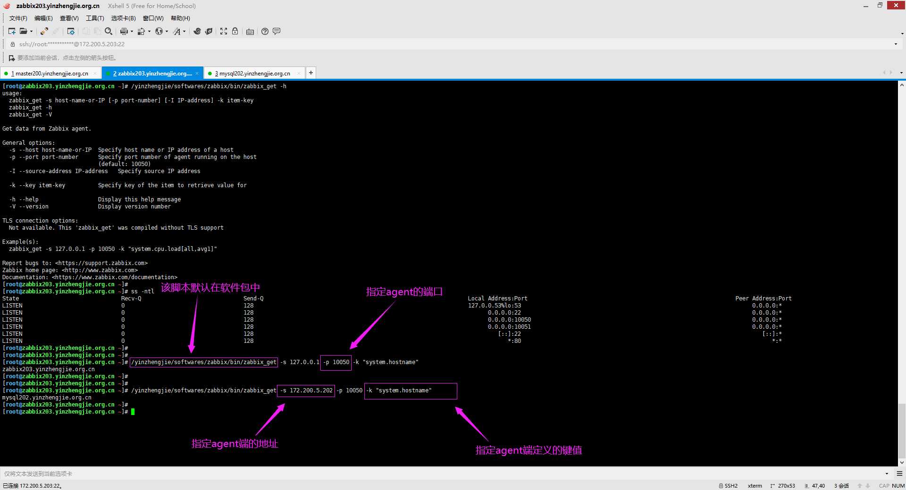Expand the Print dropdown arrow
This screenshot has width=906, height=490.
[132, 32]
